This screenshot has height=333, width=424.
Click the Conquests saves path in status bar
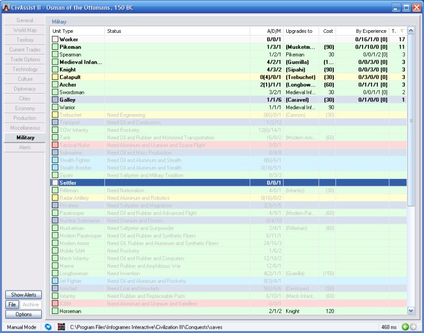[x=146, y=327]
